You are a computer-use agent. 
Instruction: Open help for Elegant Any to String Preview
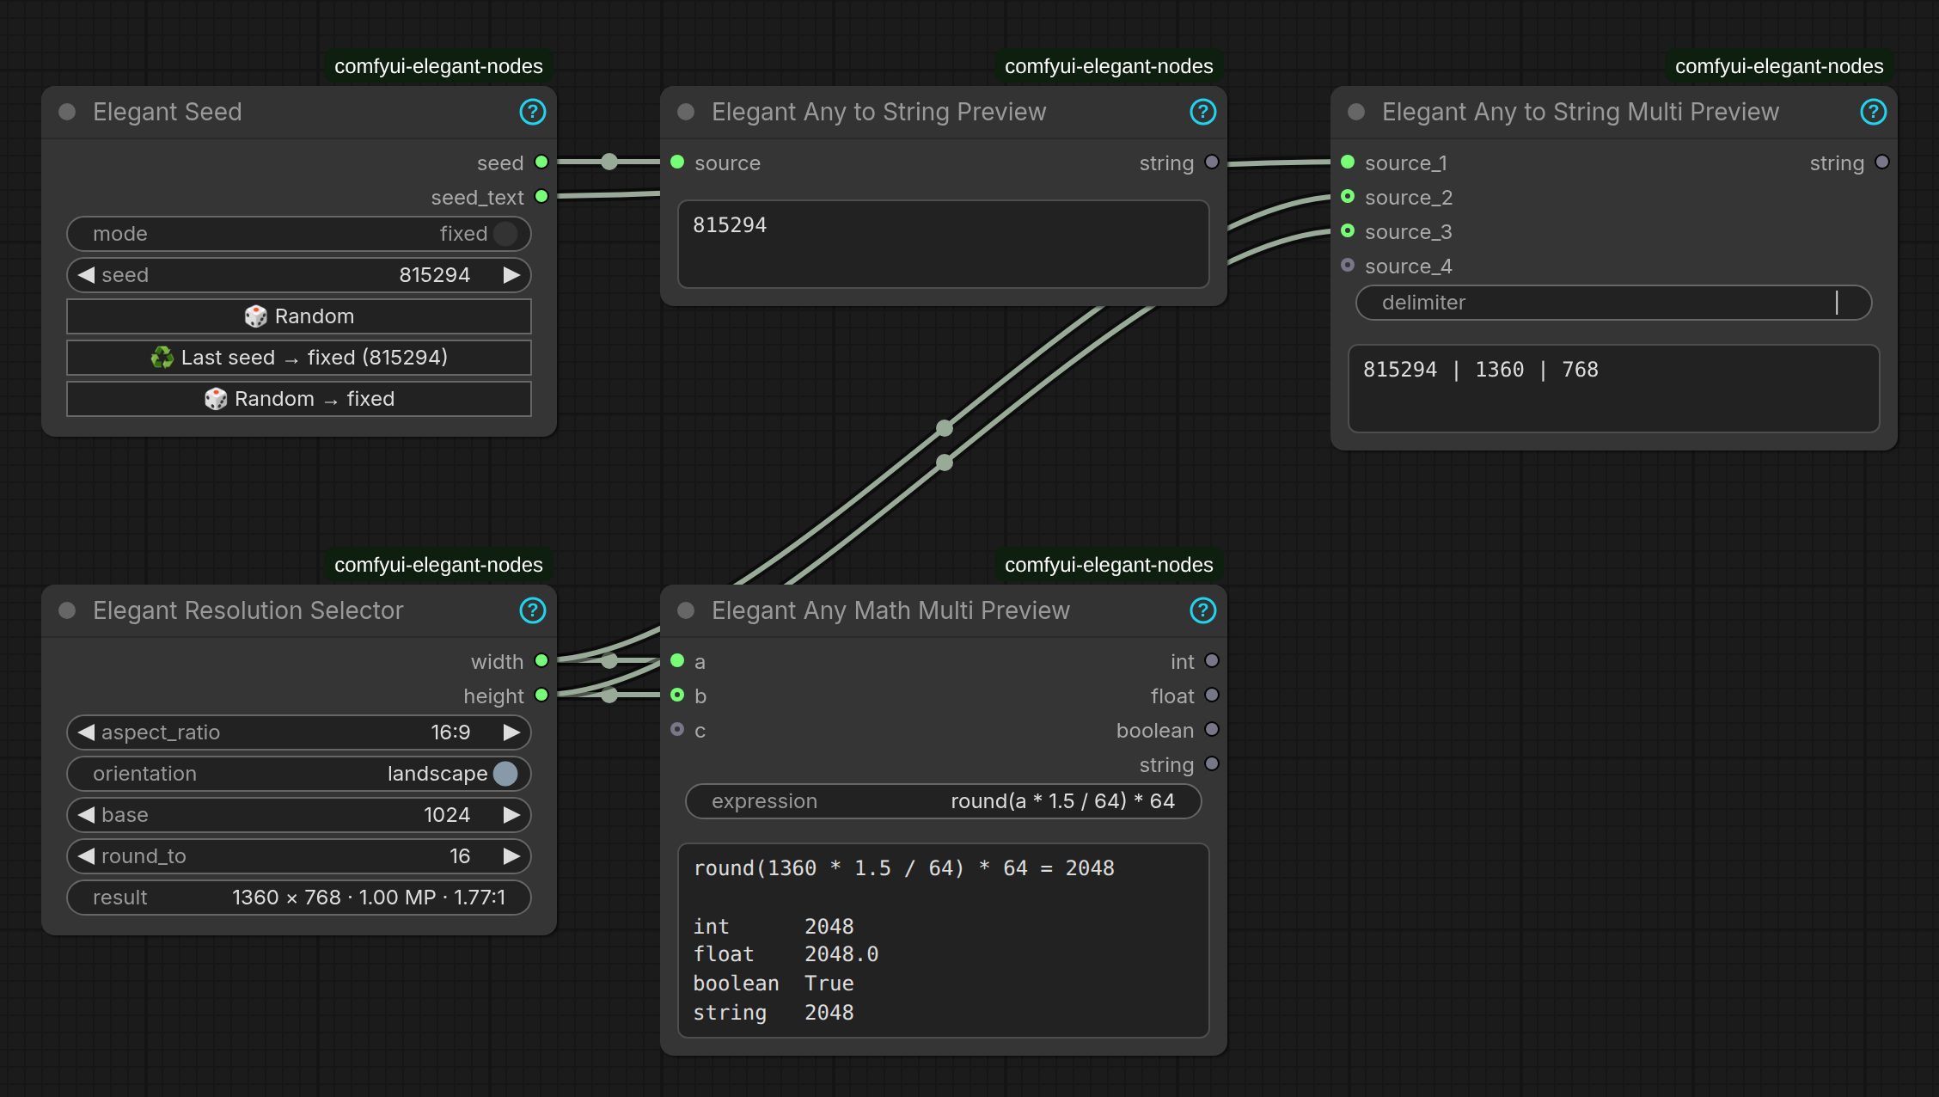pos(1203,112)
